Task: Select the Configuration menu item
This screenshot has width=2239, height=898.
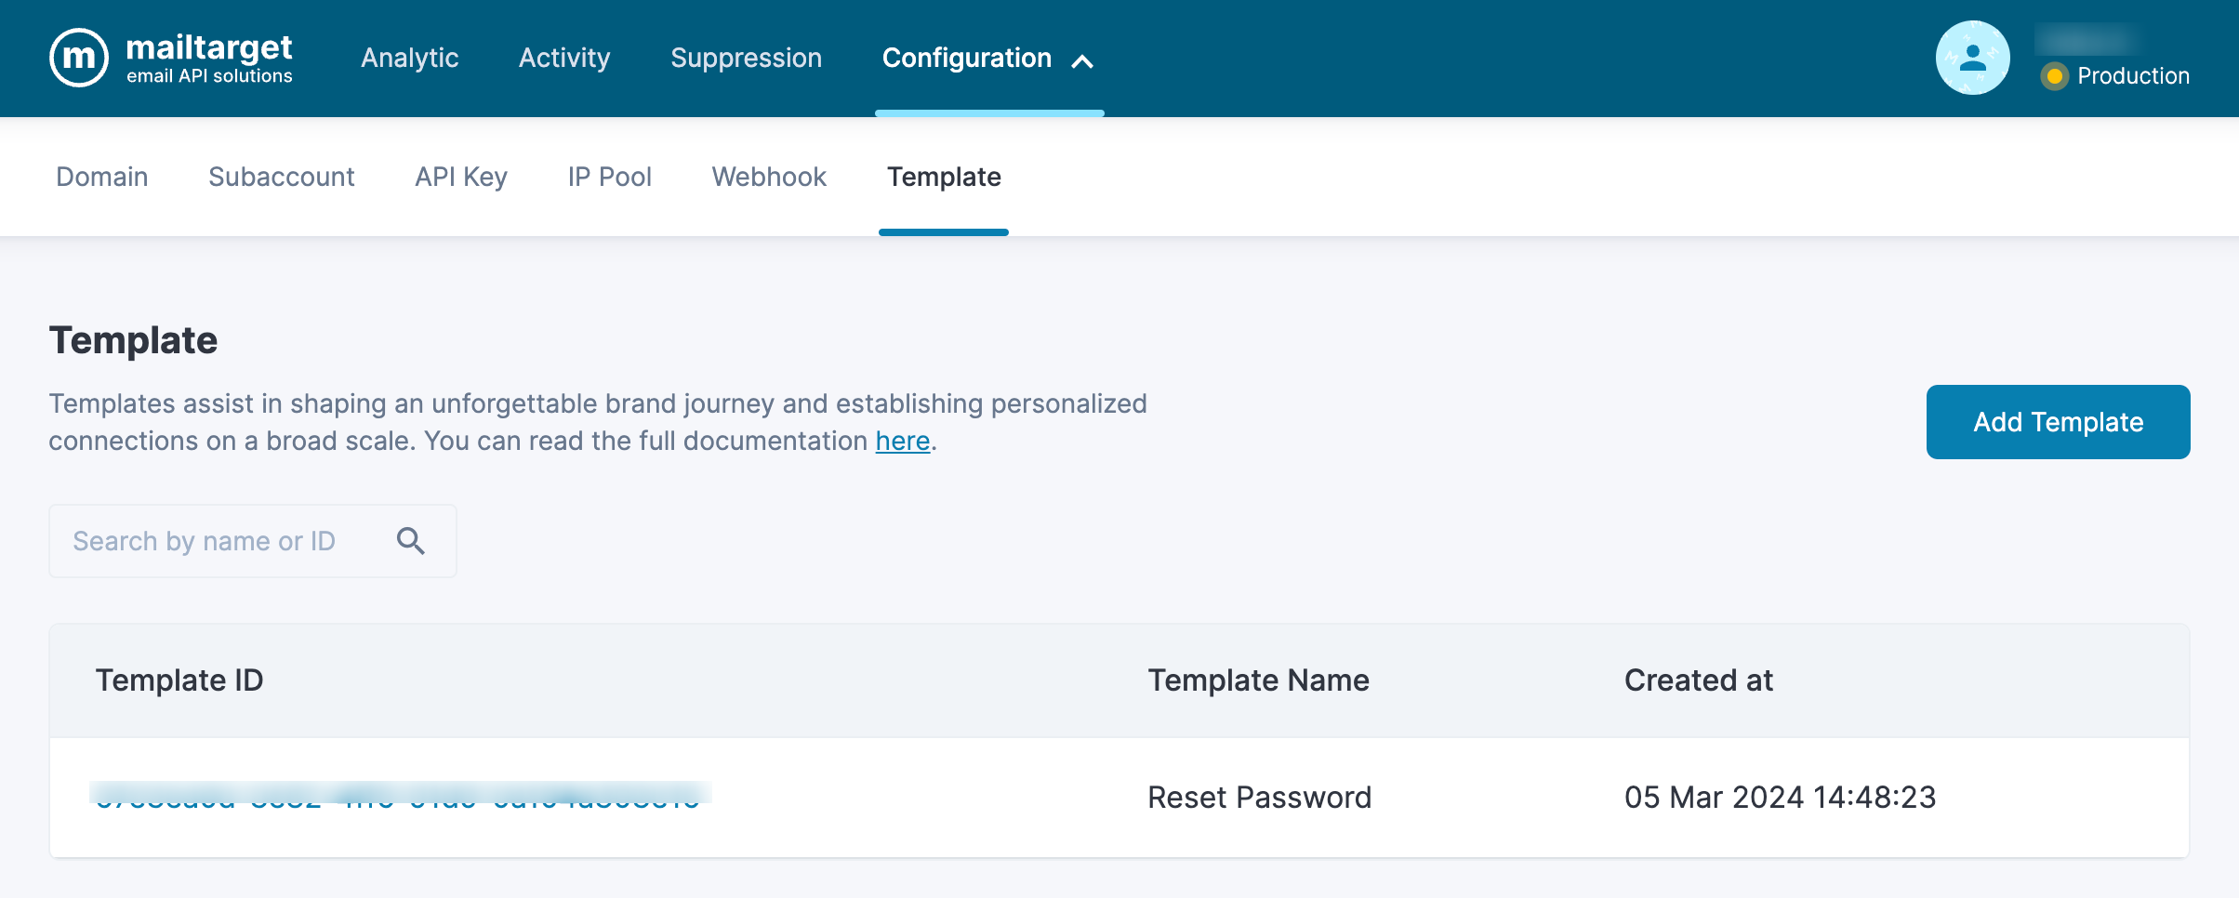Action: (x=966, y=58)
